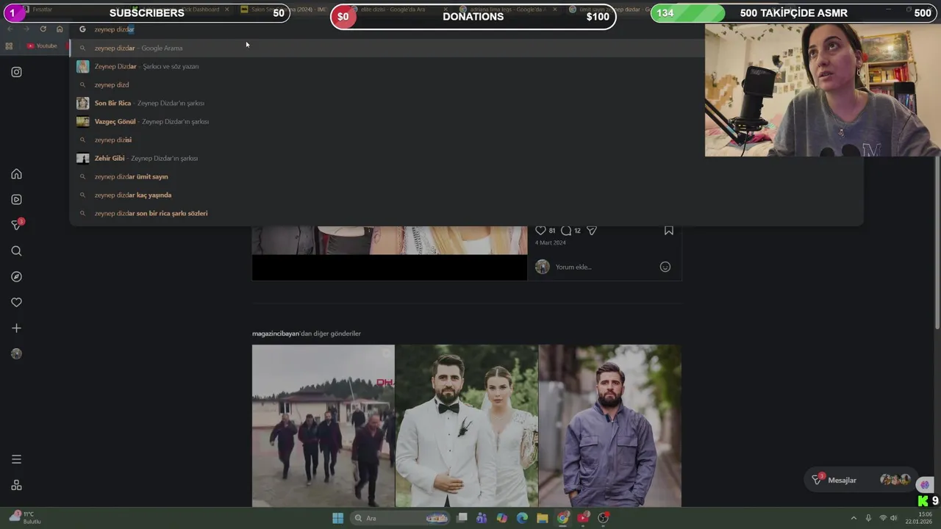Viewport: 941px width, 529px height.
Task: Click browser back arrow
Action: (x=10, y=29)
